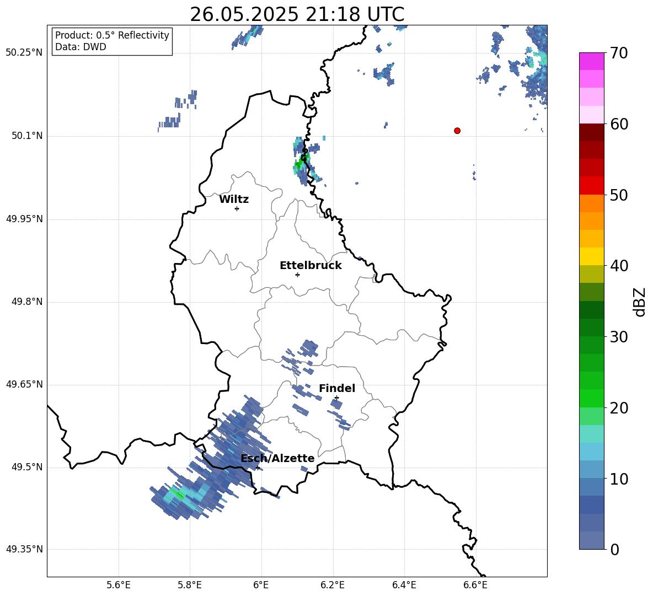The height and width of the screenshot is (596, 653).
Task: Click the Esch/Alzette station cross marker
Action: [x=258, y=468]
